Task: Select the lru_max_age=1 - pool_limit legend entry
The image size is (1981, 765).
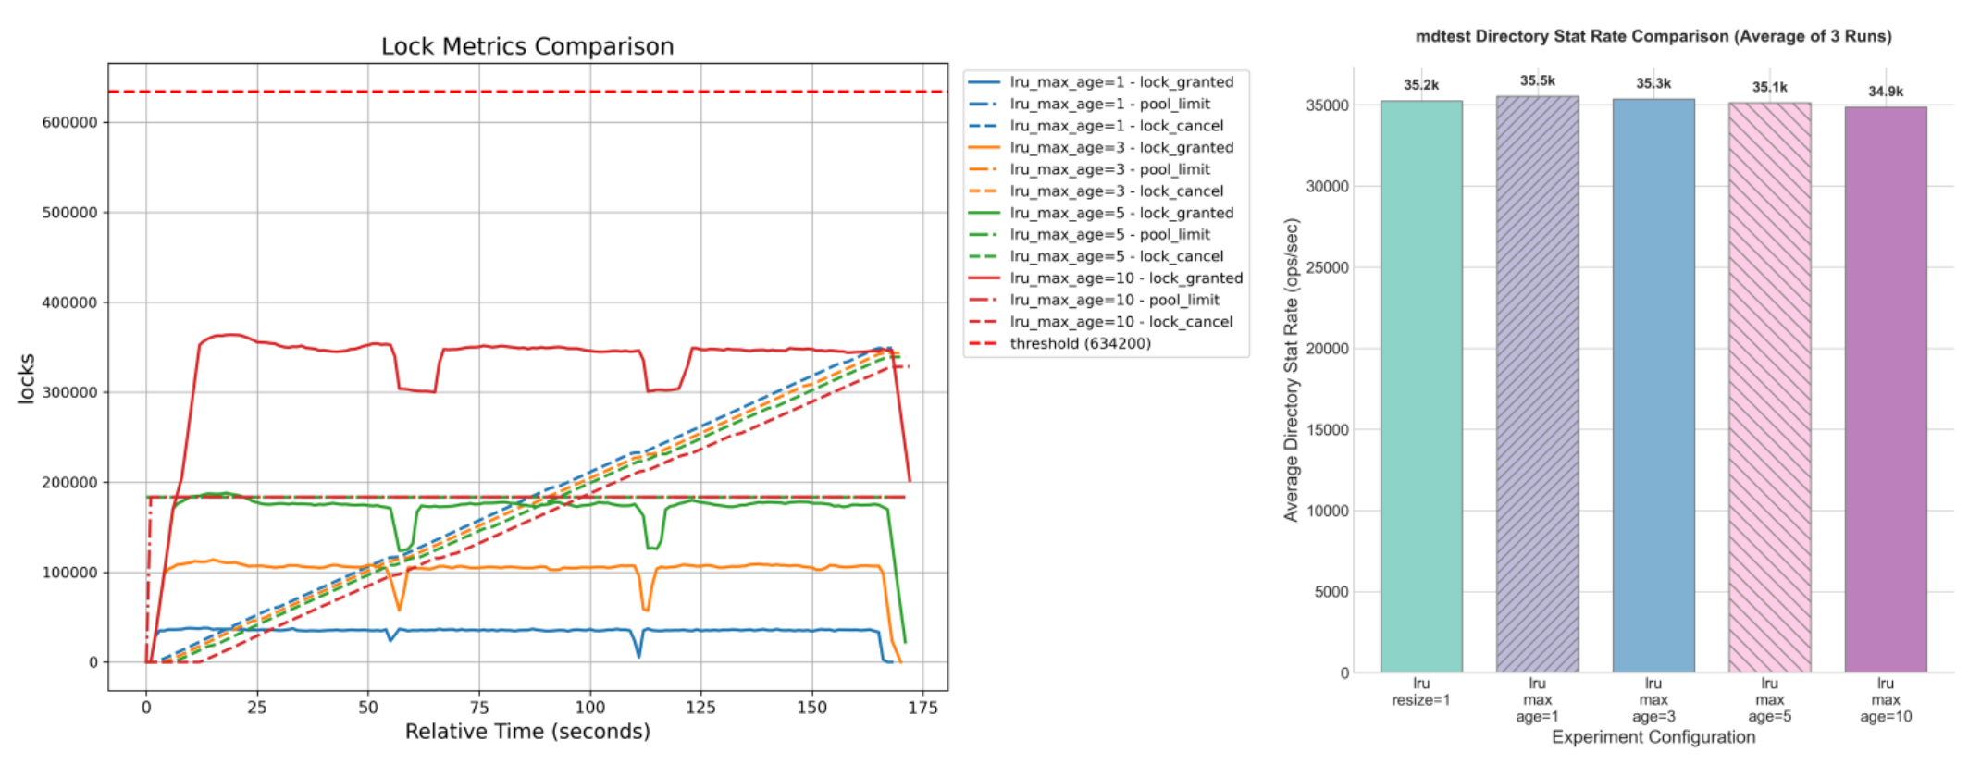Action: [x=1109, y=105]
